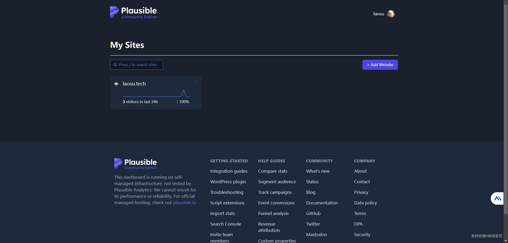
Task: Click the scrollbar up arrow
Action: [506, 2]
